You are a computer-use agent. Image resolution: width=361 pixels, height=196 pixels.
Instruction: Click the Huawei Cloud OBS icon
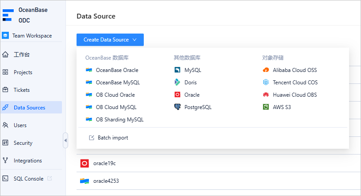click(266, 95)
